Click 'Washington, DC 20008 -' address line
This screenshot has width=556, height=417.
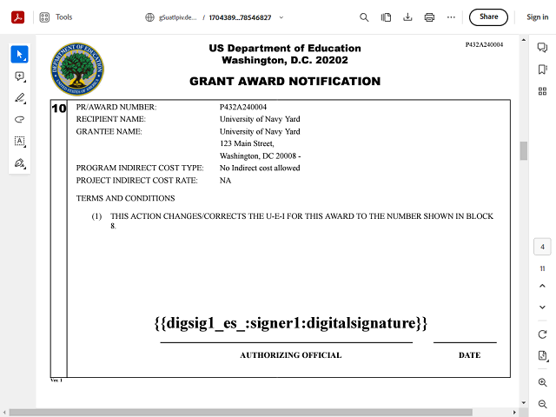coord(260,156)
